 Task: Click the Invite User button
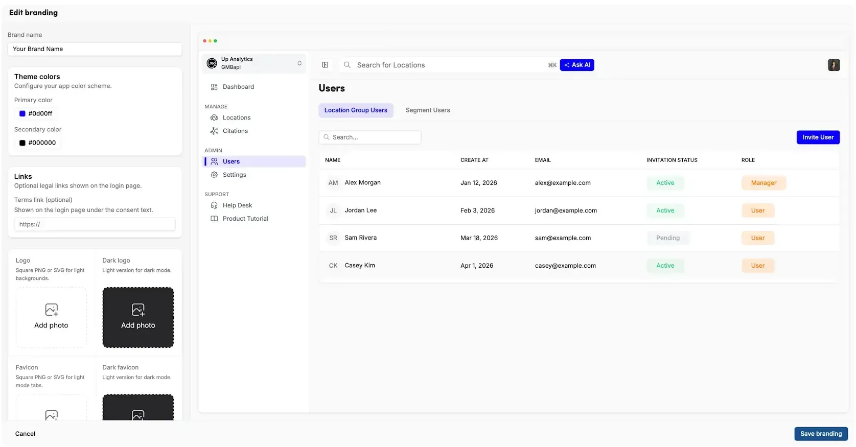(x=818, y=137)
